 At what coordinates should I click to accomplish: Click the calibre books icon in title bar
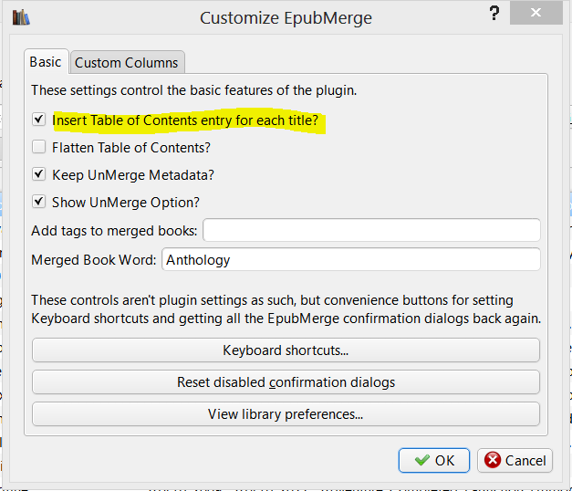(21, 17)
